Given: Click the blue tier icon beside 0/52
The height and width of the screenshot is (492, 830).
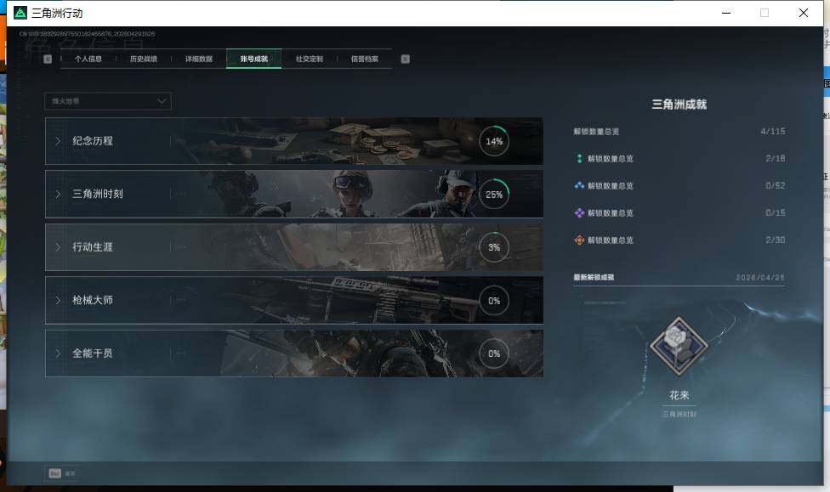Looking at the screenshot, I should (579, 185).
